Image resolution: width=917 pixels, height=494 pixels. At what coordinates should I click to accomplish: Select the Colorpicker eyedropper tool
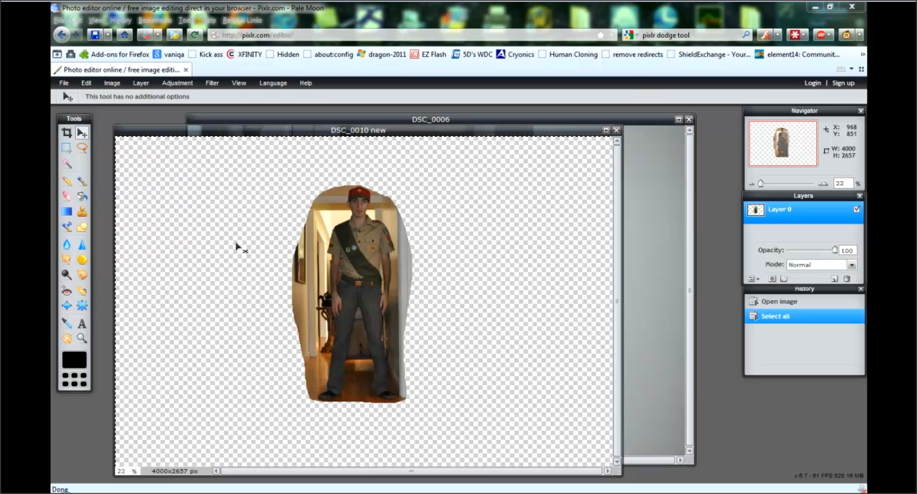(x=66, y=323)
